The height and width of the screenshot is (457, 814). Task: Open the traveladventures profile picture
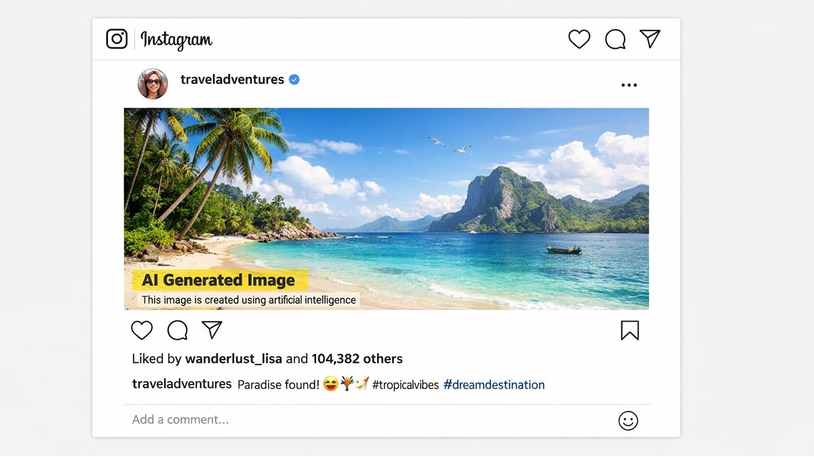point(153,84)
